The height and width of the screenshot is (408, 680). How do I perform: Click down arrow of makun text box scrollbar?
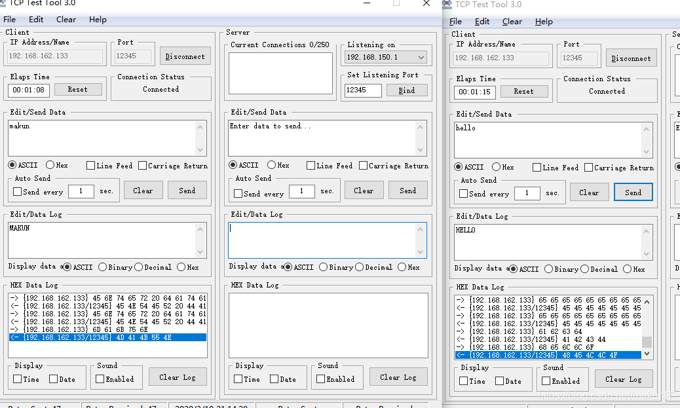(200, 150)
